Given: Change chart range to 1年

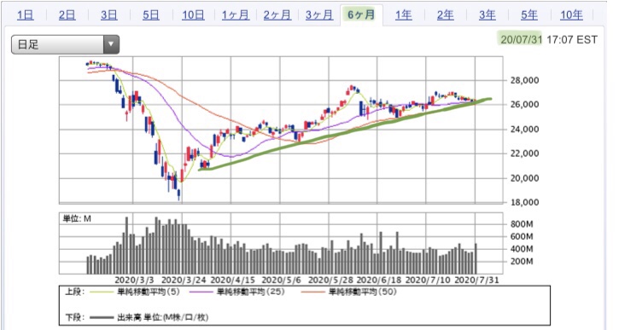Looking at the screenshot, I should pos(404,15).
